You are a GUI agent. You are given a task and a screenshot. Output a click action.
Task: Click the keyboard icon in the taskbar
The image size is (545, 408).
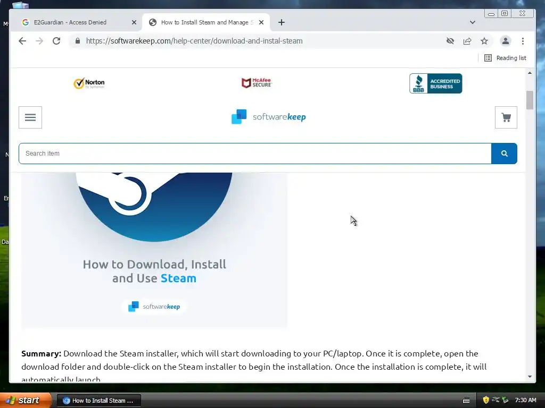pyautogui.click(x=466, y=401)
